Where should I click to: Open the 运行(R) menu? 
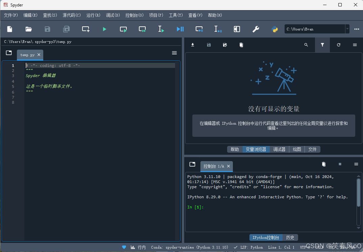pos(93,15)
